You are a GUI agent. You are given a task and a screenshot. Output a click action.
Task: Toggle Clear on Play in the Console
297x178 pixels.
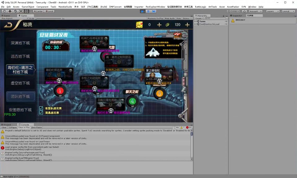click(x=24, y=127)
